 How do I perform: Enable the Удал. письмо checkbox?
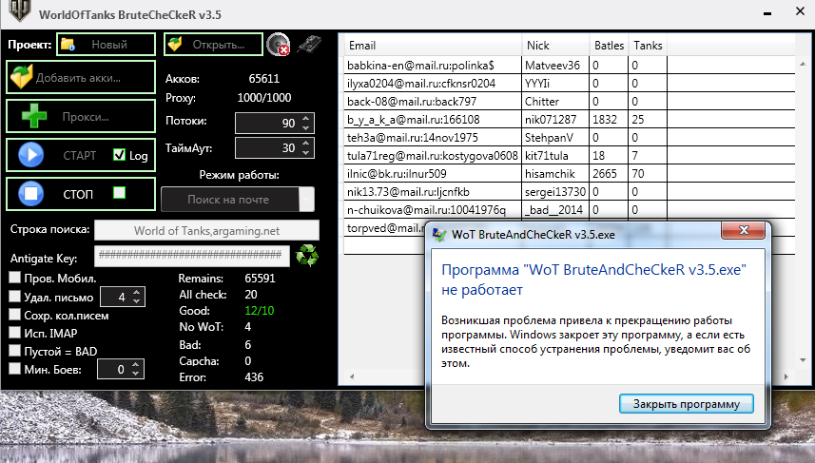pos(15,297)
